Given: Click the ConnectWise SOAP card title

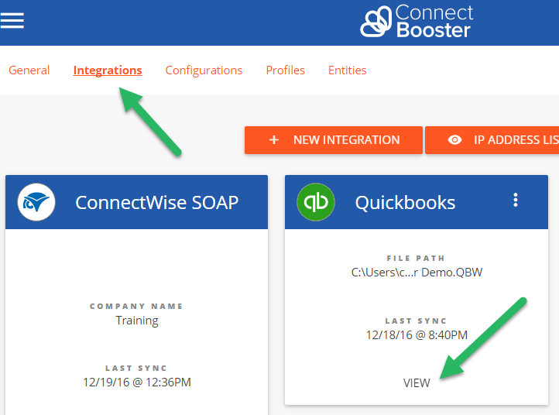Looking at the screenshot, I should [157, 203].
